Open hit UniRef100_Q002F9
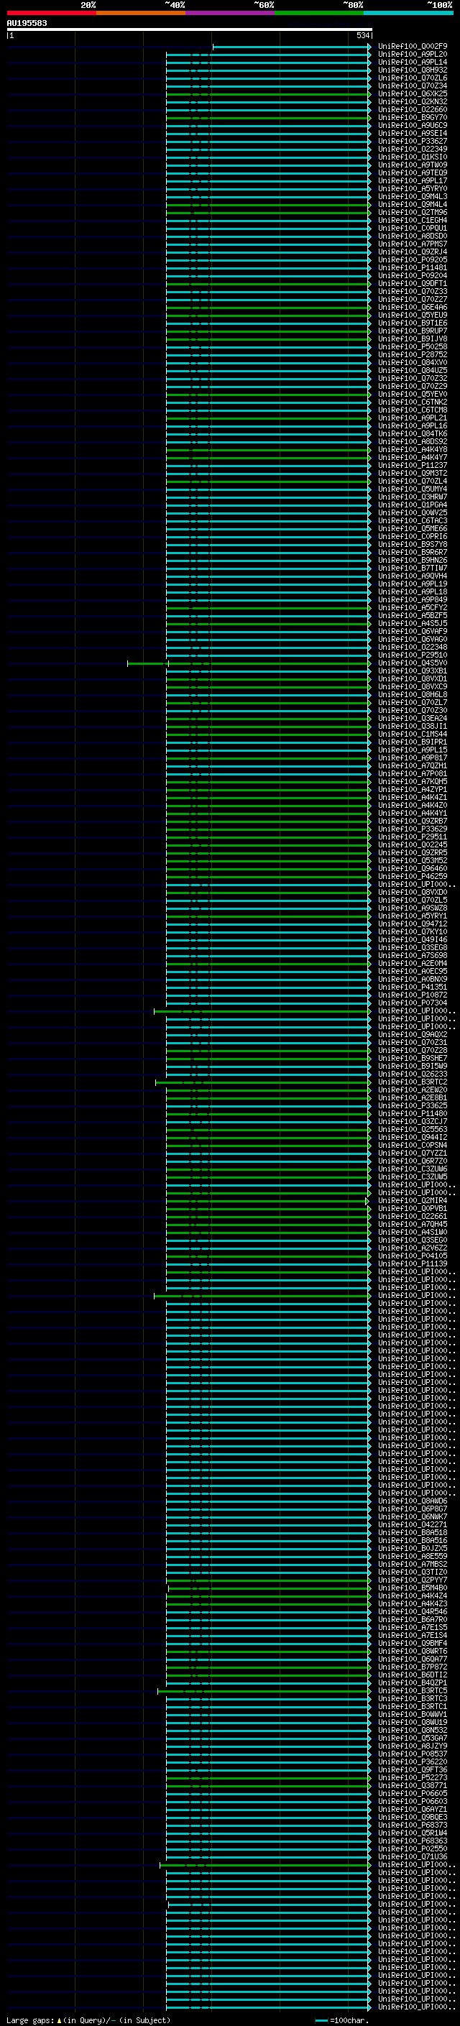The height and width of the screenshot is (2026, 460). click(413, 47)
